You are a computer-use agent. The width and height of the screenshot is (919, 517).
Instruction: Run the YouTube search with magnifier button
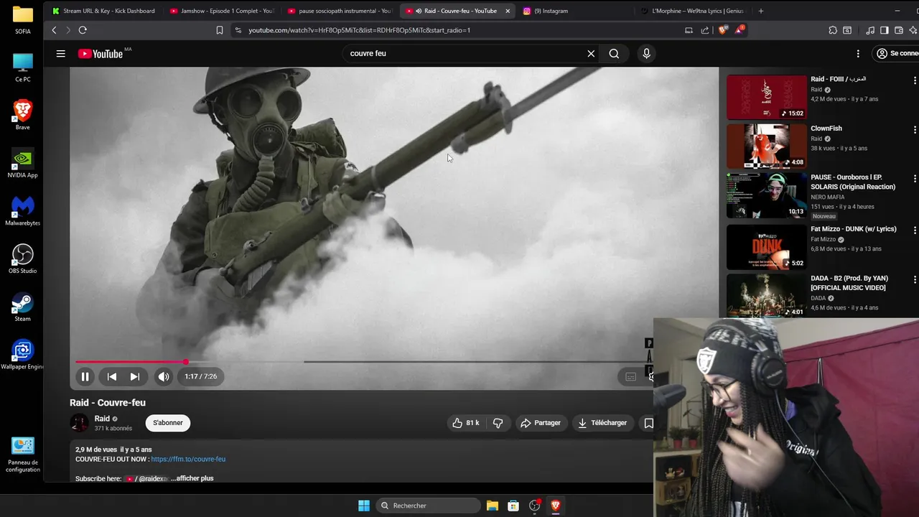tap(614, 53)
